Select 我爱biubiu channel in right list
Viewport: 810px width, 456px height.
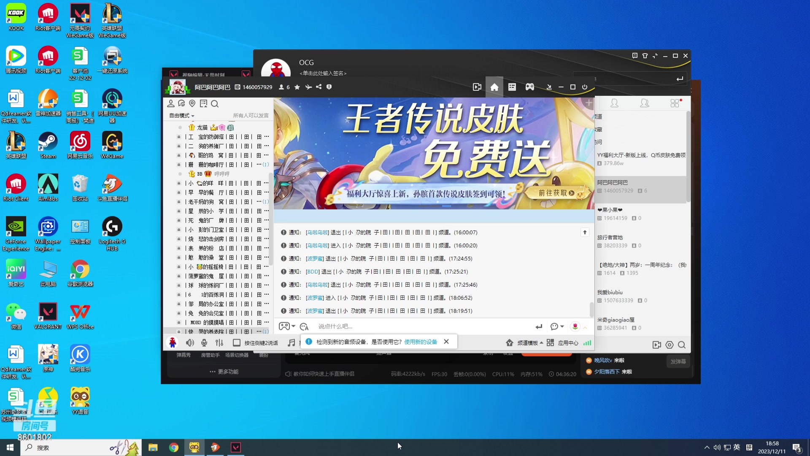pos(640,296)
